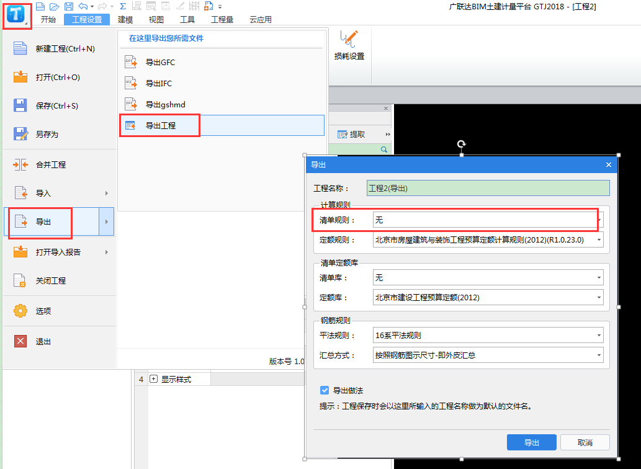Open the 汇总方式 dropdown
This screenshot has width=641, height=469.
(x=488, y=355)
